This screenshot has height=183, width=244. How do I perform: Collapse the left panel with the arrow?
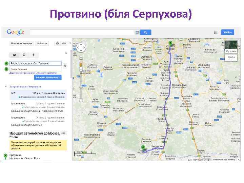point(70,43)
